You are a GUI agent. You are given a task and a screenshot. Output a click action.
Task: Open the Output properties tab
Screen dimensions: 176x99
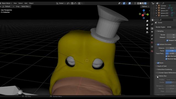[152, 32]
